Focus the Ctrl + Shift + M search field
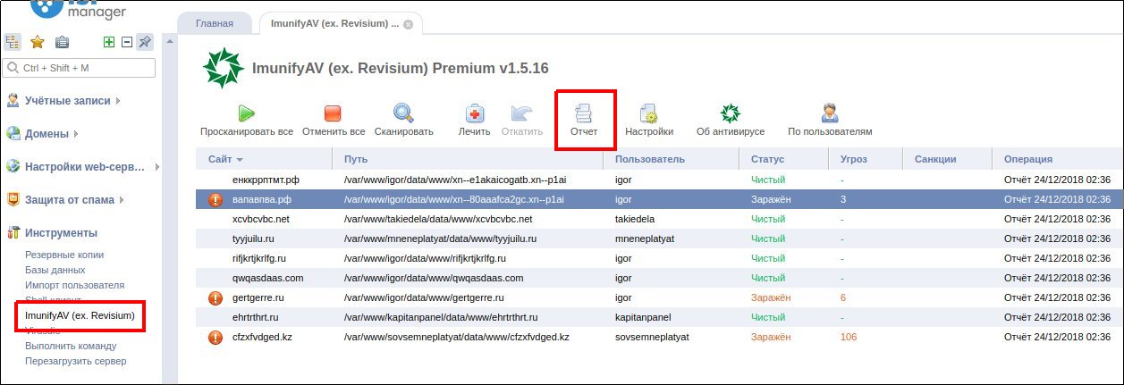Screen dimensions: 1124x385 80,68
